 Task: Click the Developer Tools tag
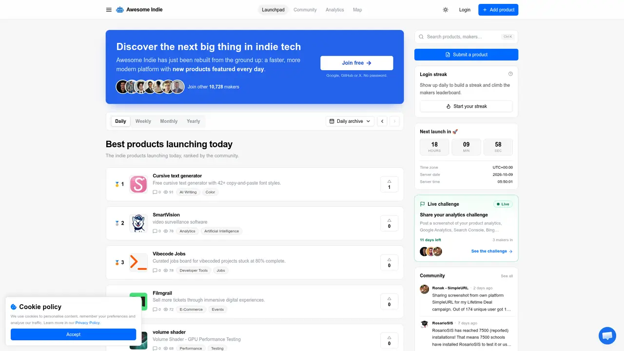coord(194,270)
